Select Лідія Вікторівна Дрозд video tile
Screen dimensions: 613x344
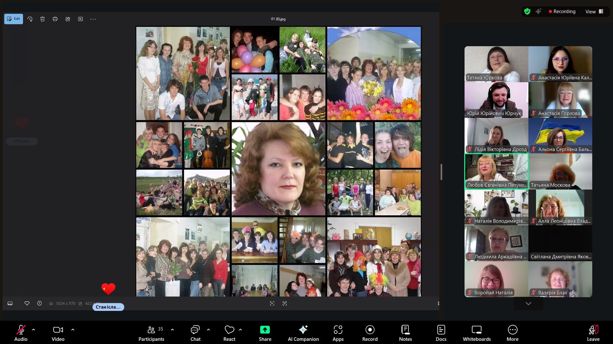pyautogui.click(x=496, y=136)
